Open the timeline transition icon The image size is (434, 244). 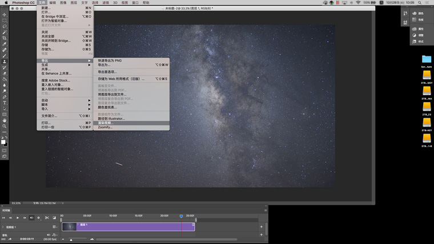coord(54,218)
